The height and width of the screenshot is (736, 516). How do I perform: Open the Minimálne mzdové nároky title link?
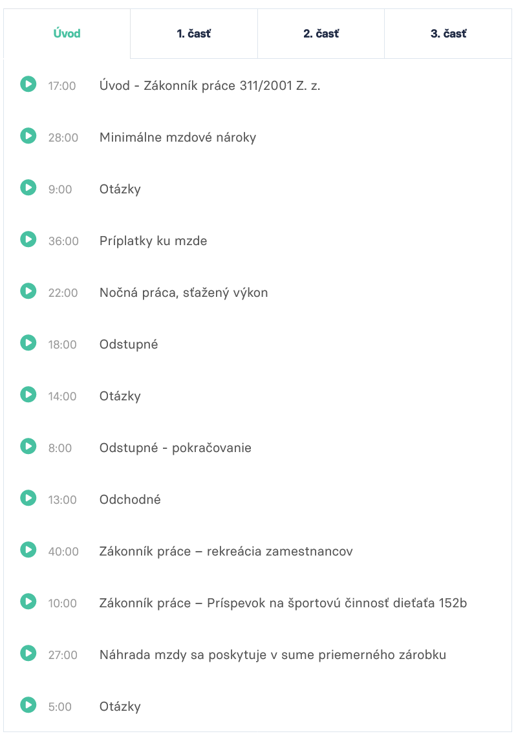coord(178,138)
